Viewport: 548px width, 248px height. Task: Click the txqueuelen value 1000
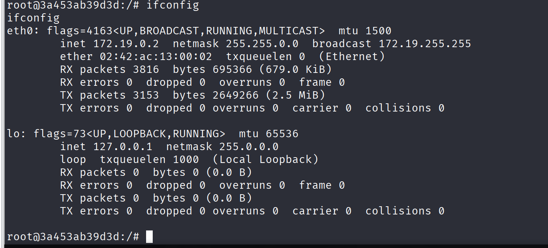click(186, 159)
